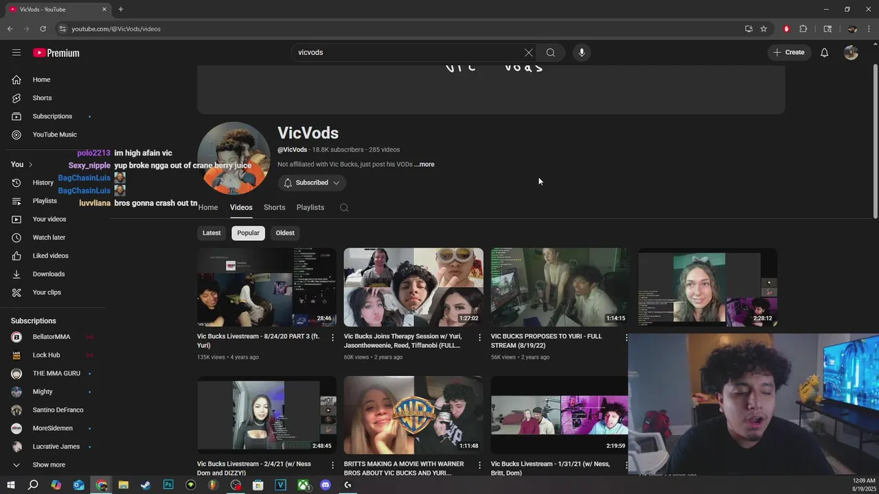Open Lucrative James subscription channel
This screenshot has width=879, height=494.
[55, 447]
